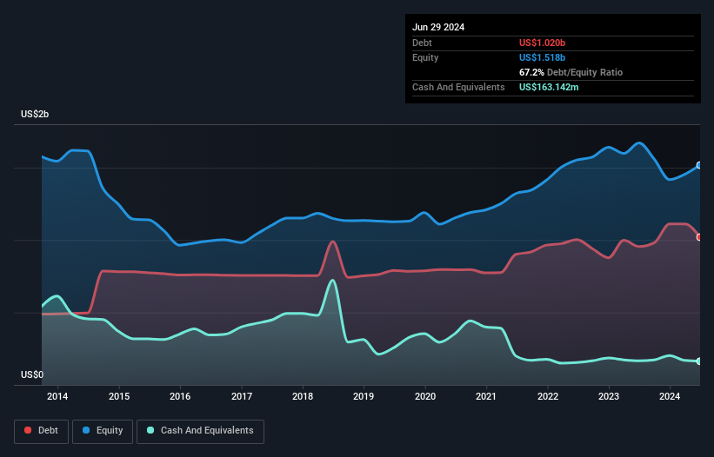Viewport: 714px width, 457px height.
Task: Click the 2015 x-axis label
Action: point(119,396)
